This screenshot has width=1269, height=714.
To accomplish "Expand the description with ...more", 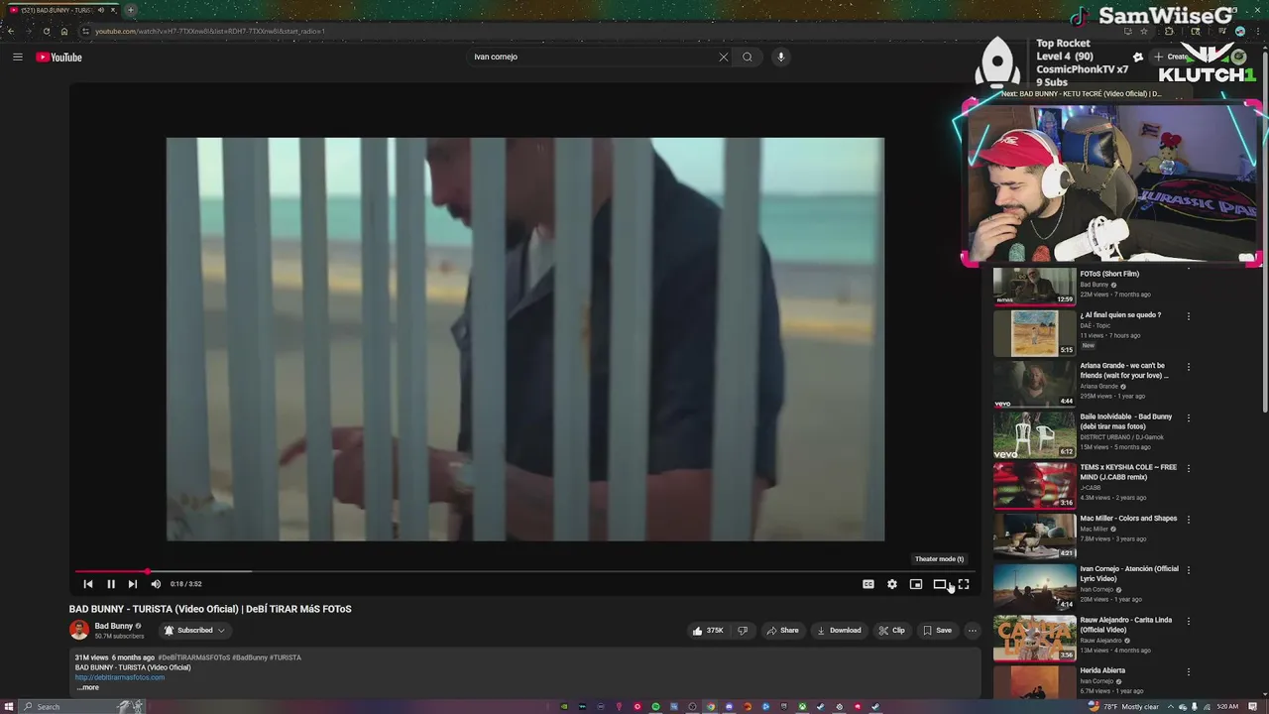I will 88,687.
